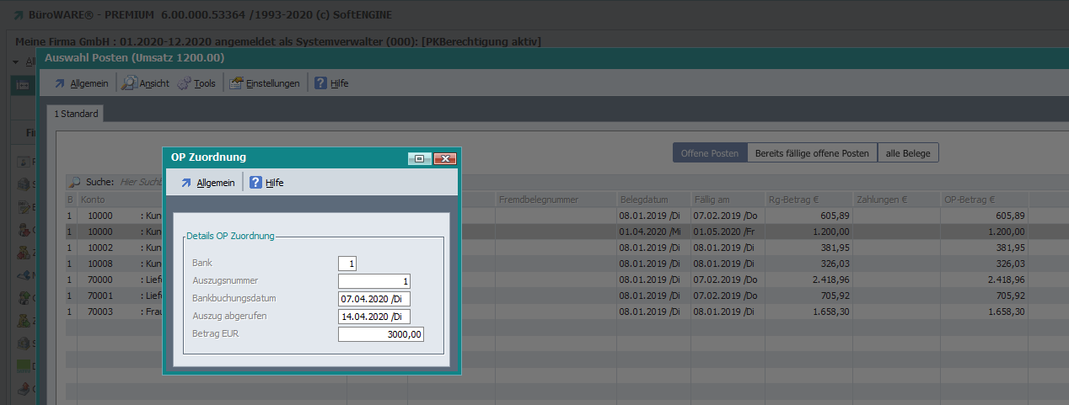Viewport: 1069px width, 405px height.
Task: Click the Einstellungen settings icon
Action: tap(236, 83)
